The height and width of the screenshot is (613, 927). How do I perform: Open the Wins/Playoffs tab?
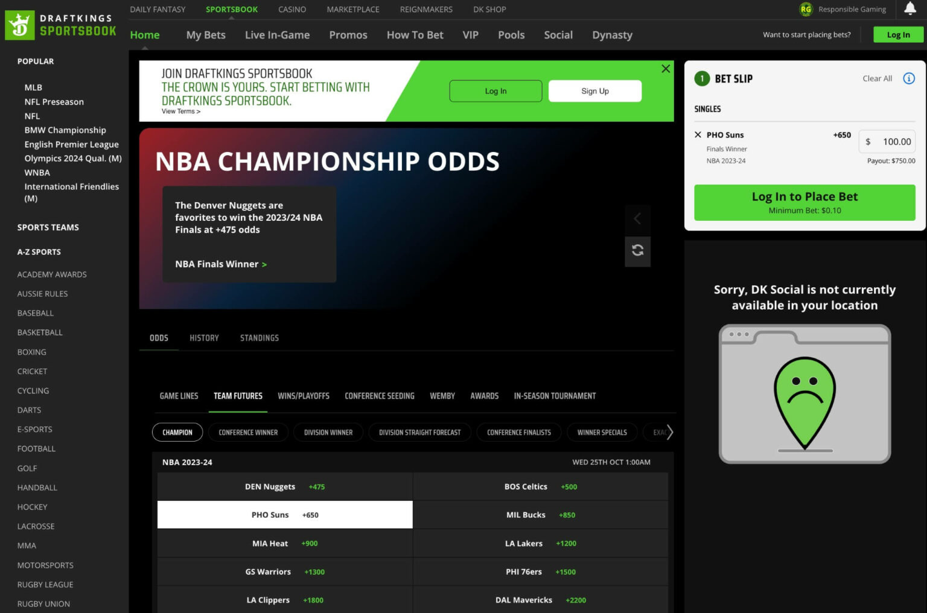(304, 396)
